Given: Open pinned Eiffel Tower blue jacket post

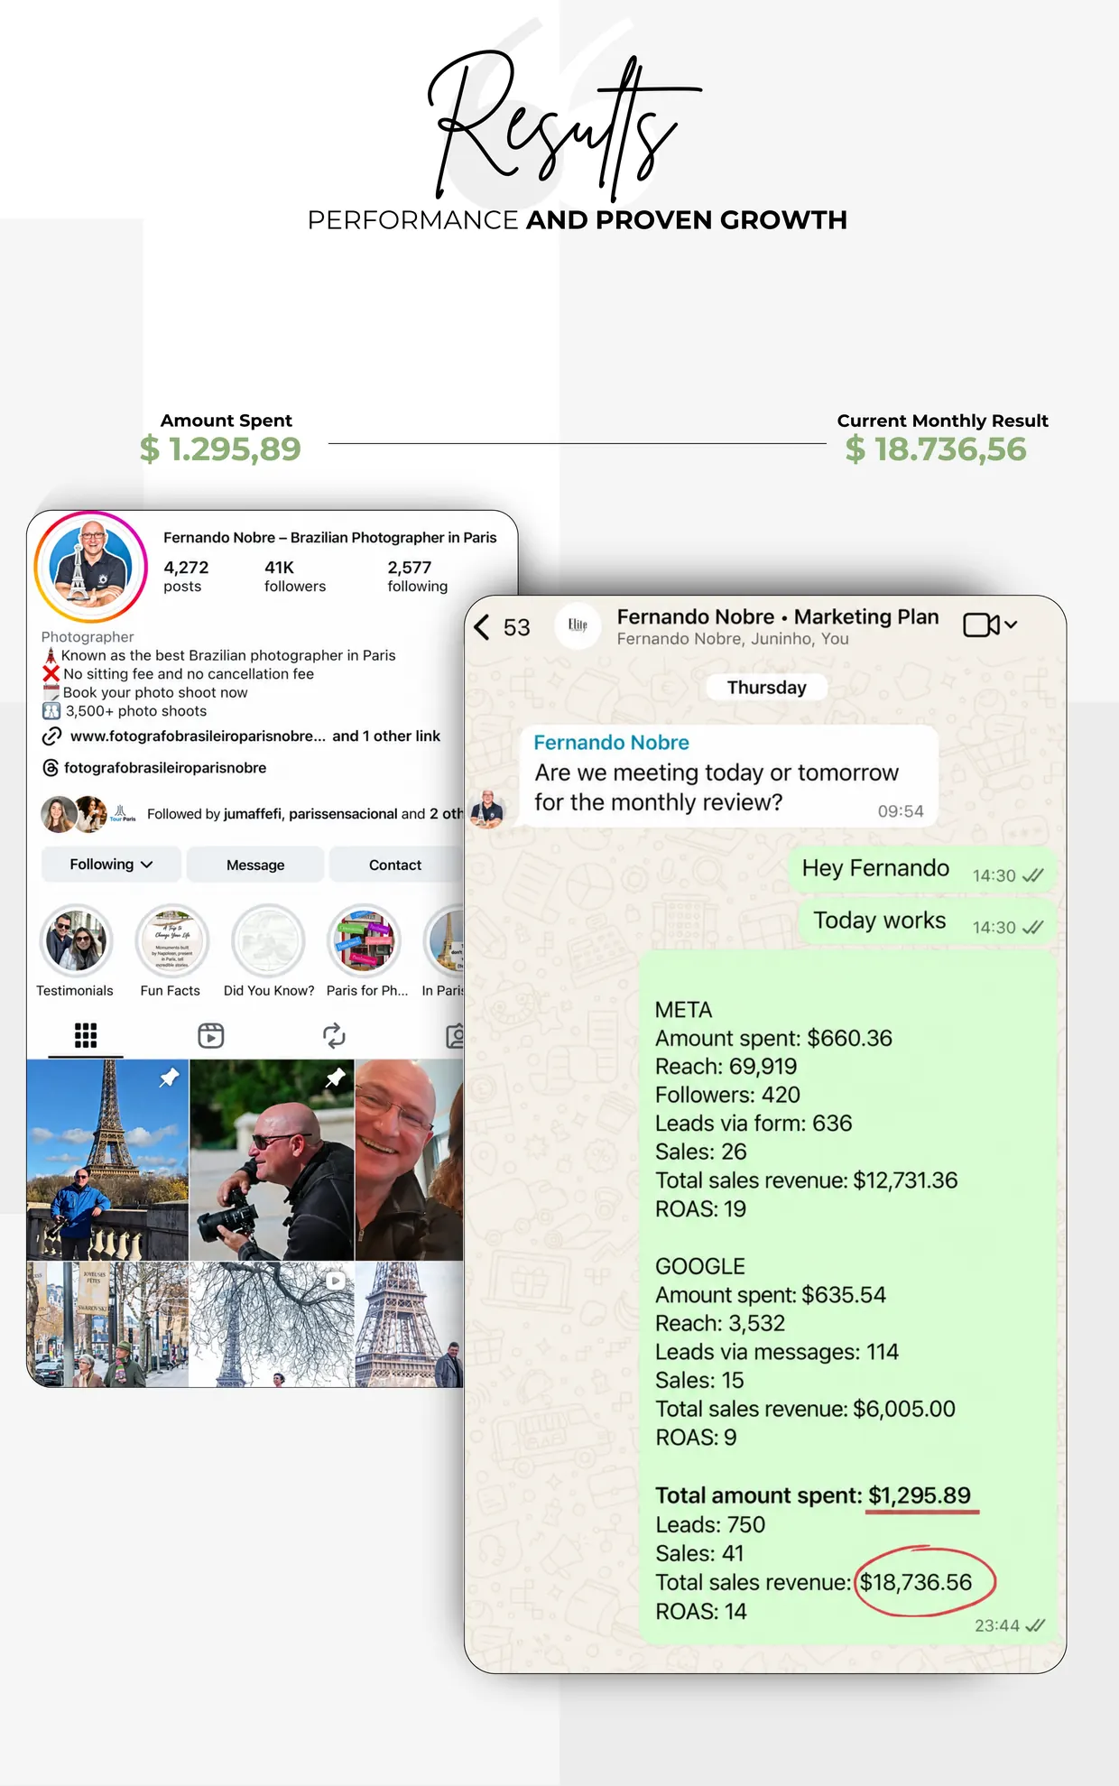Looking at the screenshot, I should [x=107, y=1160].
